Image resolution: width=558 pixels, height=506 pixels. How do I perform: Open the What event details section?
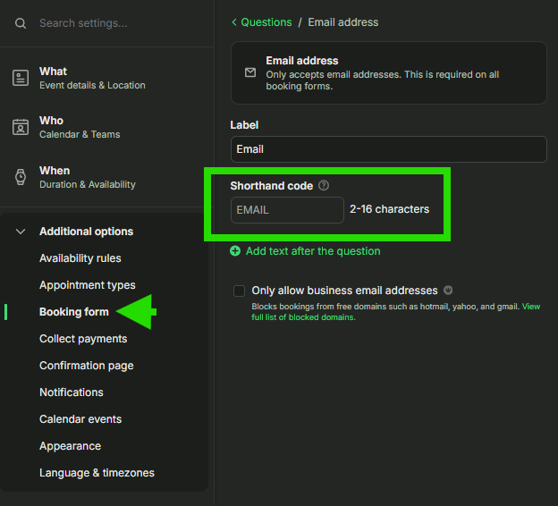91,78
